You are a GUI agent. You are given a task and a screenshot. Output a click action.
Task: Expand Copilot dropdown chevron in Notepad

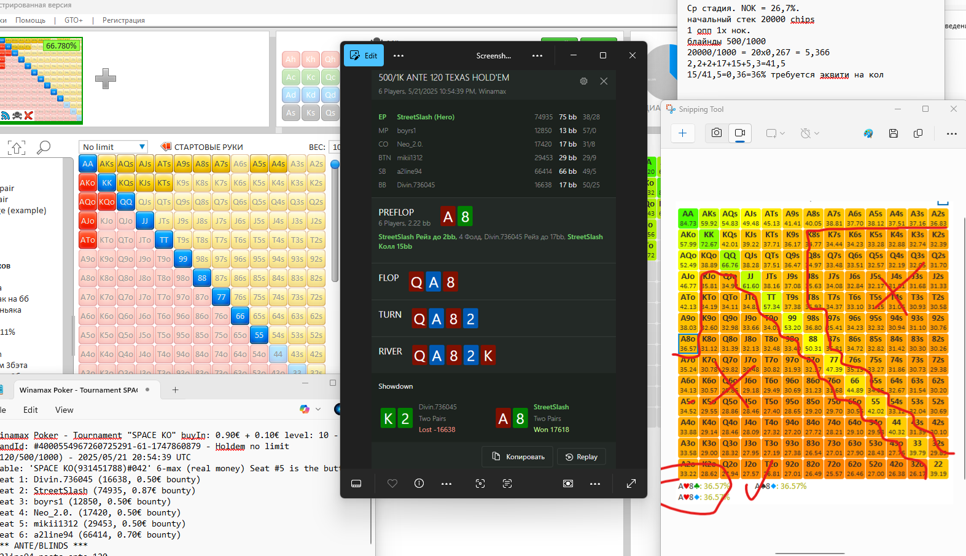(318, 409)
